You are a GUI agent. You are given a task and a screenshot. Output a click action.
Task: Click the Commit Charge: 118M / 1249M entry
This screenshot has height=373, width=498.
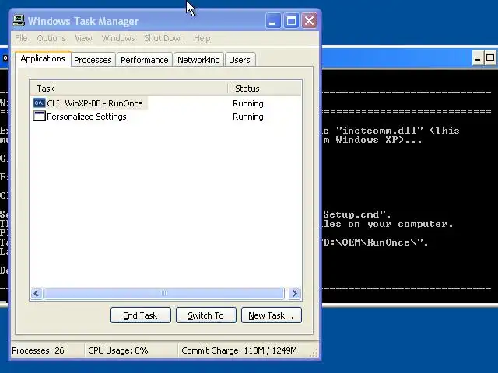tap(239, 350)
